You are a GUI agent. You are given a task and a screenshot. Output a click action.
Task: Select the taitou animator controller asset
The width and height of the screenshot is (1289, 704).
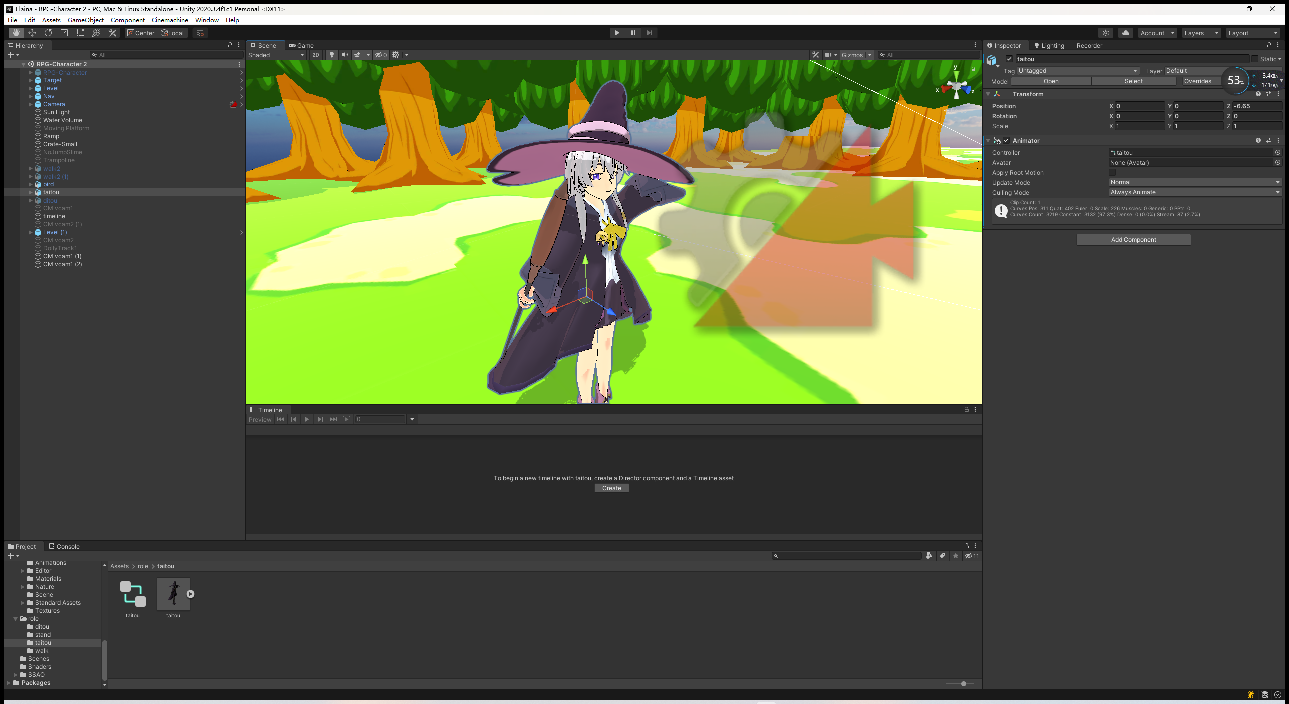click(x=133, y=595)
